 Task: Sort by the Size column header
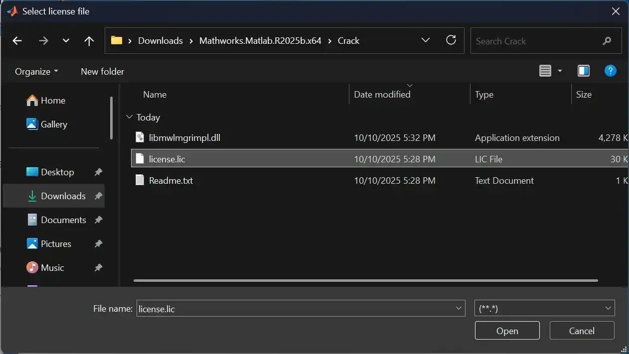(584, 95)
